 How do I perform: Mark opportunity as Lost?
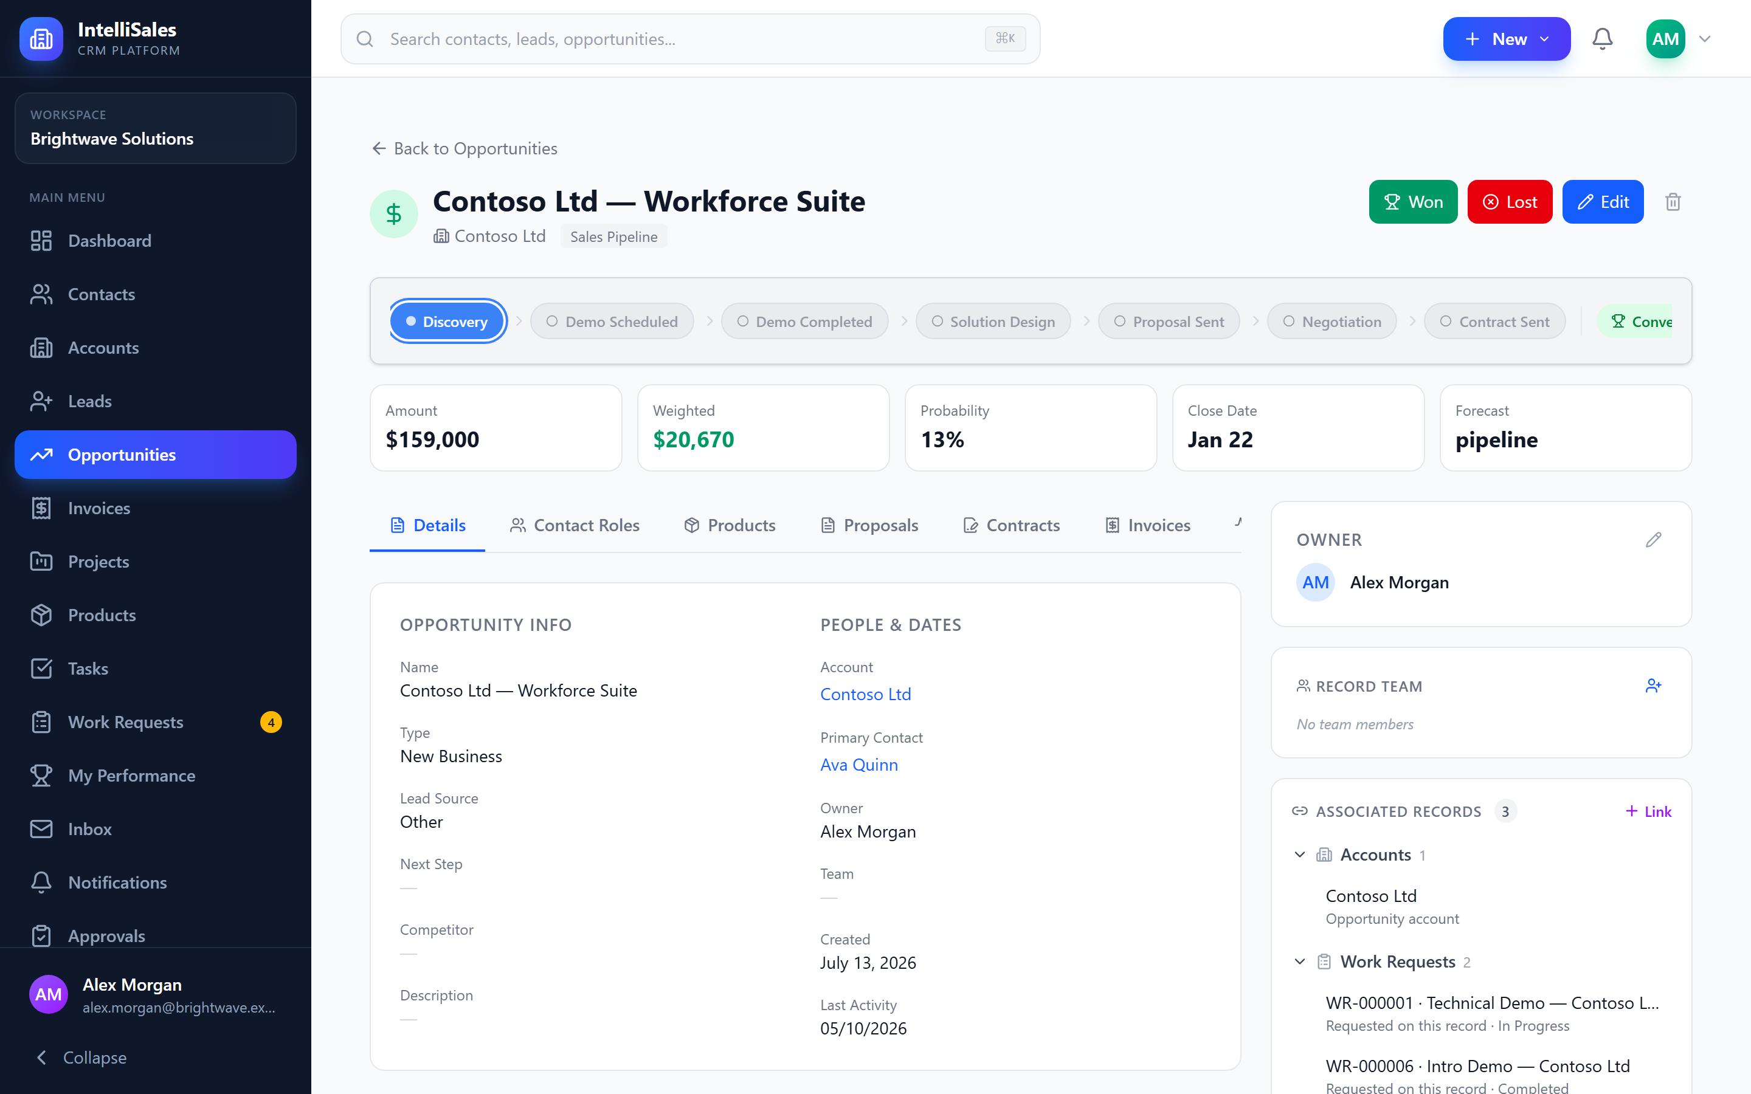1510,202
